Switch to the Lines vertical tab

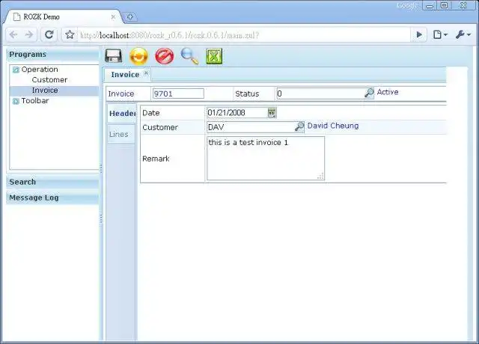tap(121, 134)
